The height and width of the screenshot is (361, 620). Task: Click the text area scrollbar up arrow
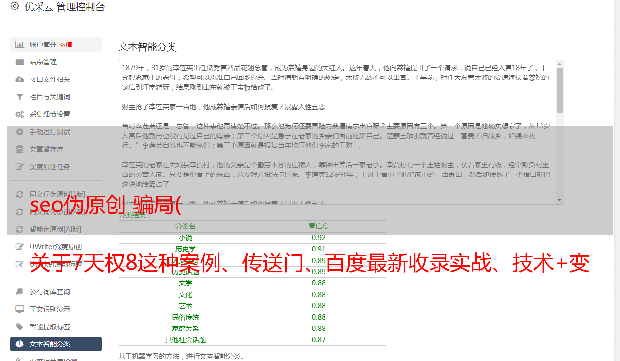tap(560, 64)
